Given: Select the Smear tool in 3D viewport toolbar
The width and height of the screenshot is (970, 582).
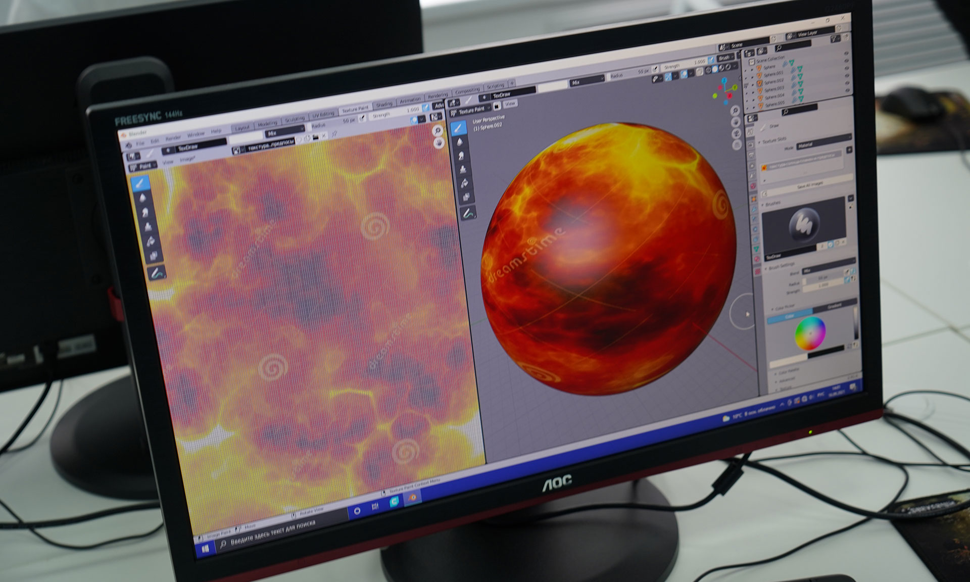Looking at the screenshot, I should click(461, 156).
